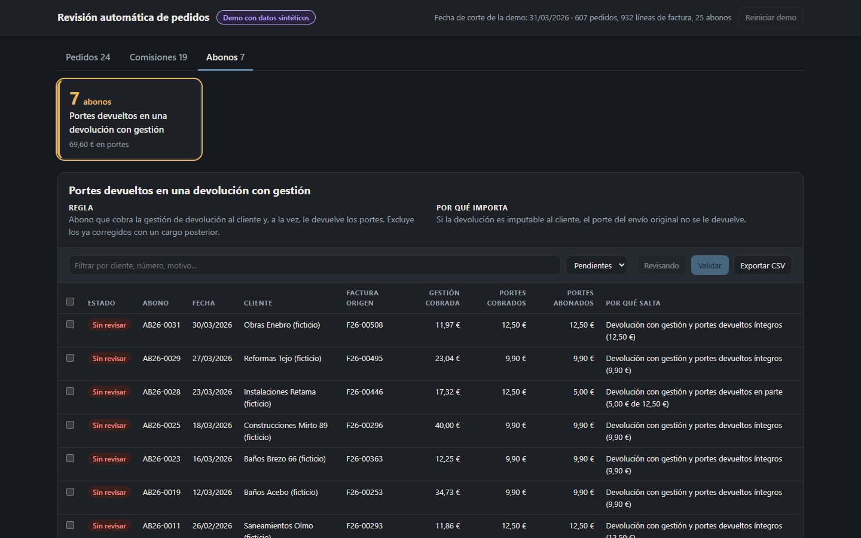Focus the filter by cliente search field
The image size is (861, 538).
tap(315, 265)
